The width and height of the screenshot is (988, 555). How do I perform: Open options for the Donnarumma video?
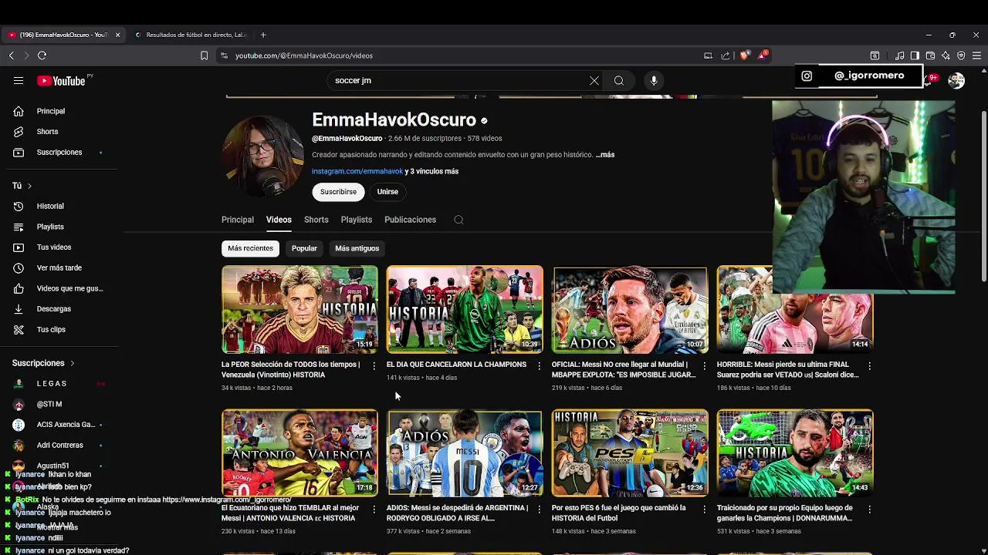[870, 510]
